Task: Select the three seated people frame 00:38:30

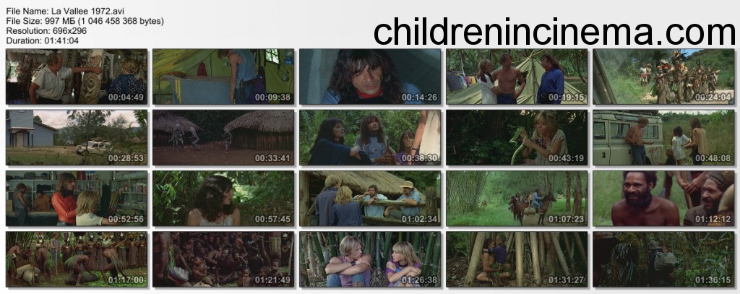Action: 370,137
